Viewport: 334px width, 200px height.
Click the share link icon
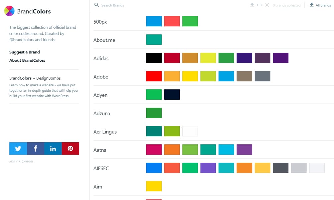tap(260, 5)
